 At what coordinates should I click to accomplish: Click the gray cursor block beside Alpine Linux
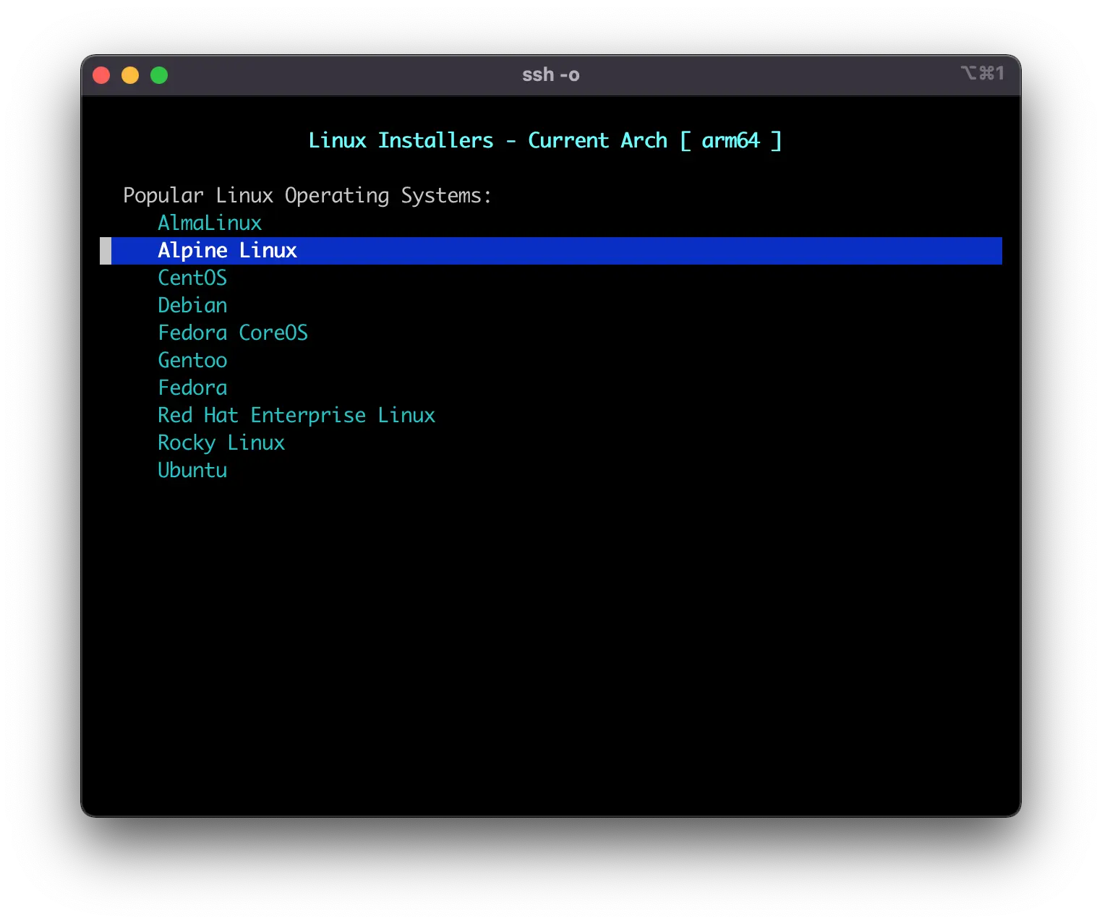[x=106, y=251]
